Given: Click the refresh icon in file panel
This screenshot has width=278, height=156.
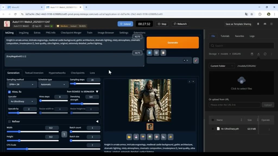Looking at the screenshot, I should pyautogui.click(x=265, y=54).
